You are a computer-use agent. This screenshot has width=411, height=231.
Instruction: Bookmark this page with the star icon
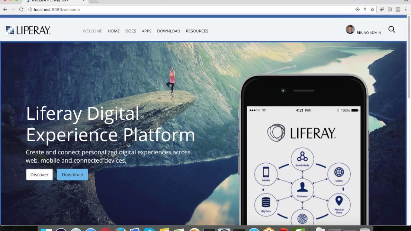[372, 10]
